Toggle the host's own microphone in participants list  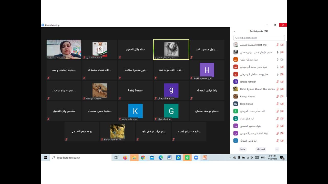(277, 45)
